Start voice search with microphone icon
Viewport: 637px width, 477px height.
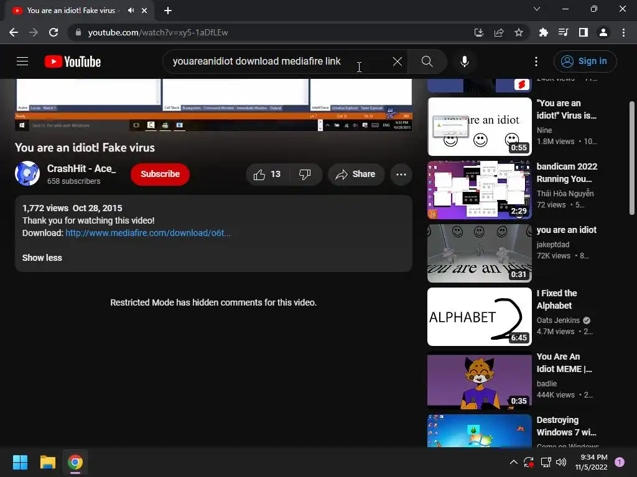[464, 61]
